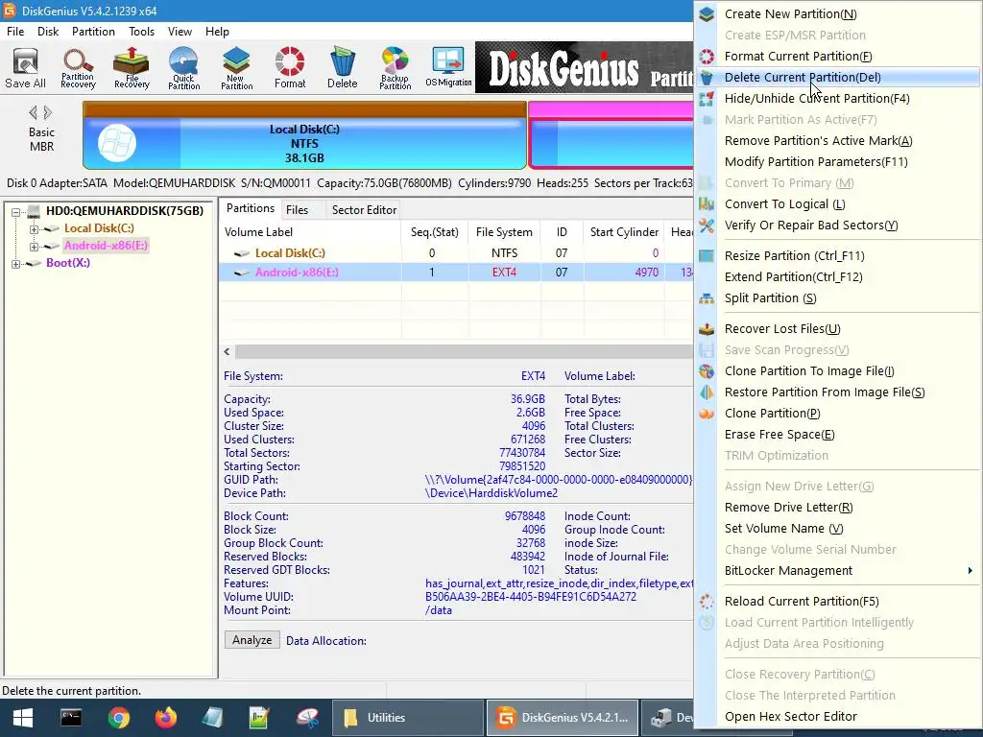The width and height of the screenshot is (983, 737).
Task: Choose Delete Current Partition(Del)
Action: point(837,77)
